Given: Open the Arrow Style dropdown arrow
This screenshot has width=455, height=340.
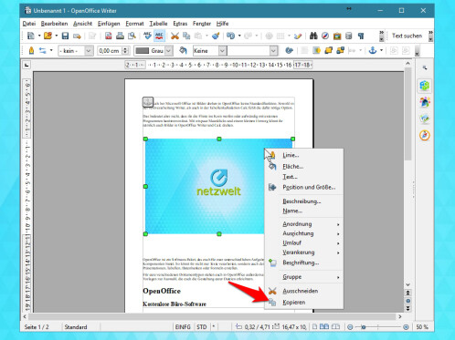Looking at the screenshot, I should pyautogui.click(x=51, y=50).
